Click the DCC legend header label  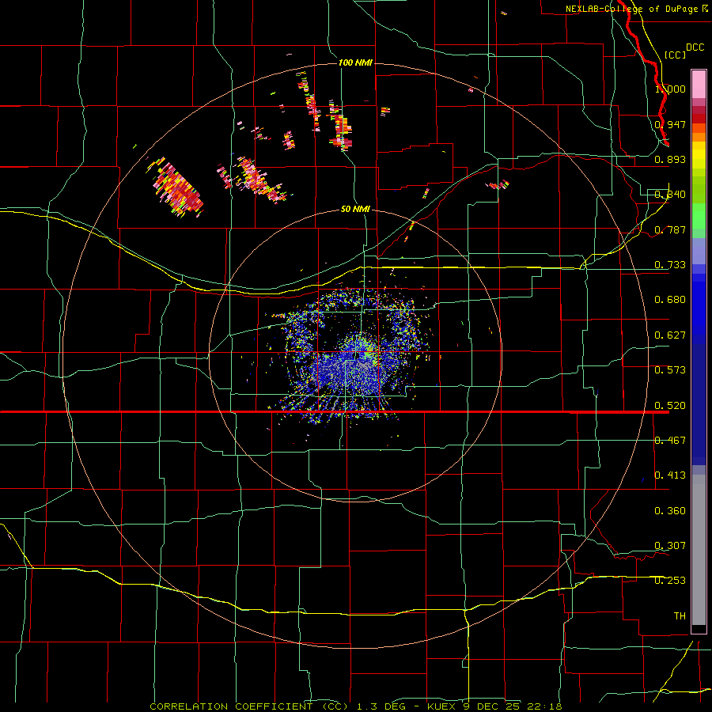coord(695,47)
